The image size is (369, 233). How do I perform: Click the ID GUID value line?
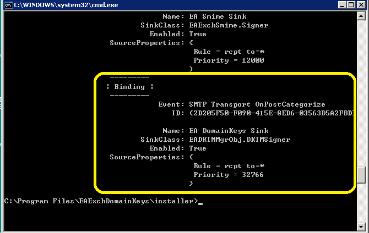pyautogui.click(x=272, y=113)
